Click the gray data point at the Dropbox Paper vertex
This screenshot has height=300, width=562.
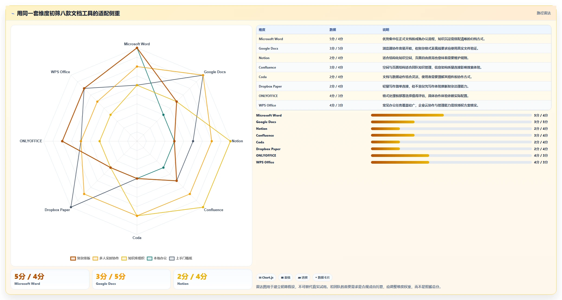71,207
